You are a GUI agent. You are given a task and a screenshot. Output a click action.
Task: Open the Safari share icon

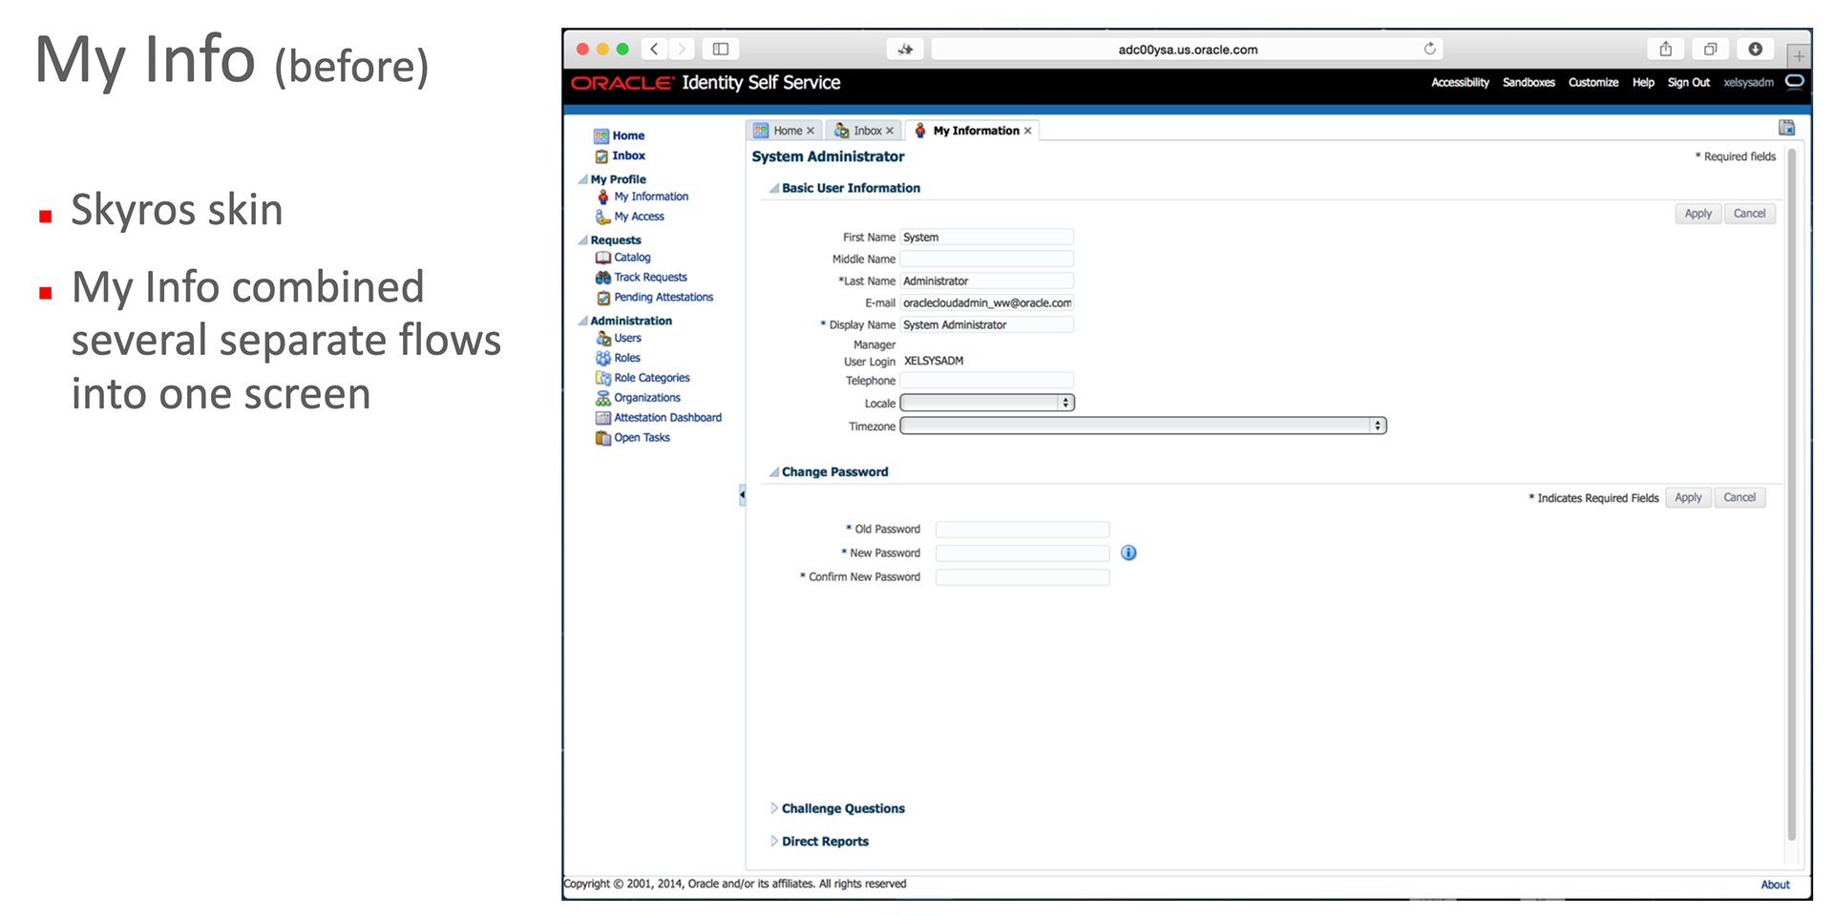coord(1665,49)
